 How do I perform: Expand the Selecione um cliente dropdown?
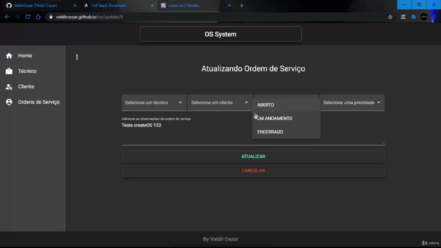220,103
